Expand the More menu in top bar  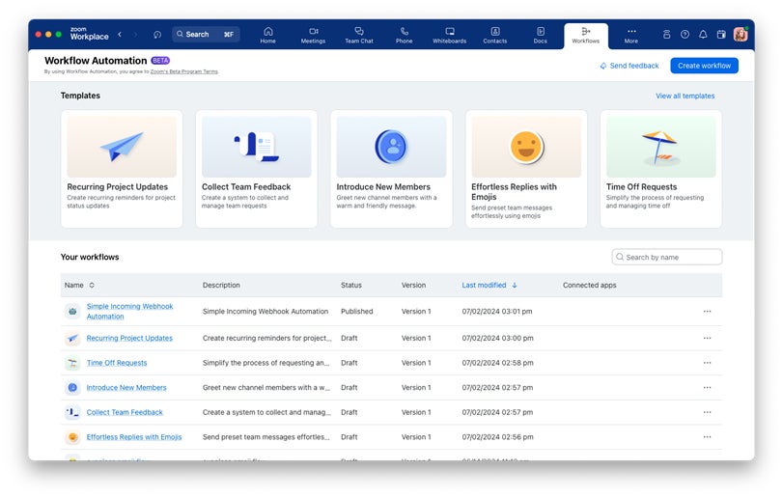point(630,35)
